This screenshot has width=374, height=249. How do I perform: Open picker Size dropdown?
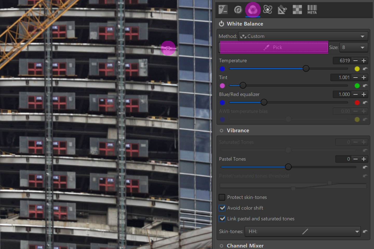pos(354,47)
